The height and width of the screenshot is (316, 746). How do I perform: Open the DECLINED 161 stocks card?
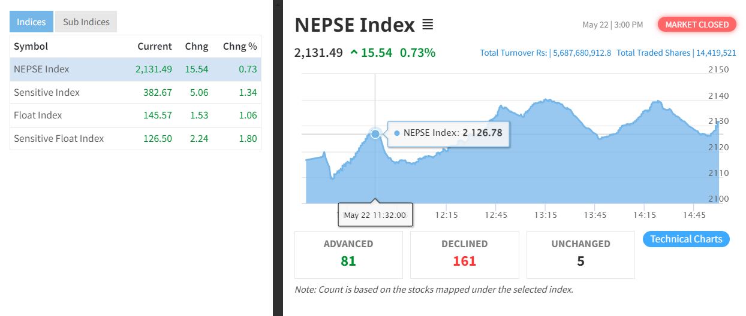464,254
